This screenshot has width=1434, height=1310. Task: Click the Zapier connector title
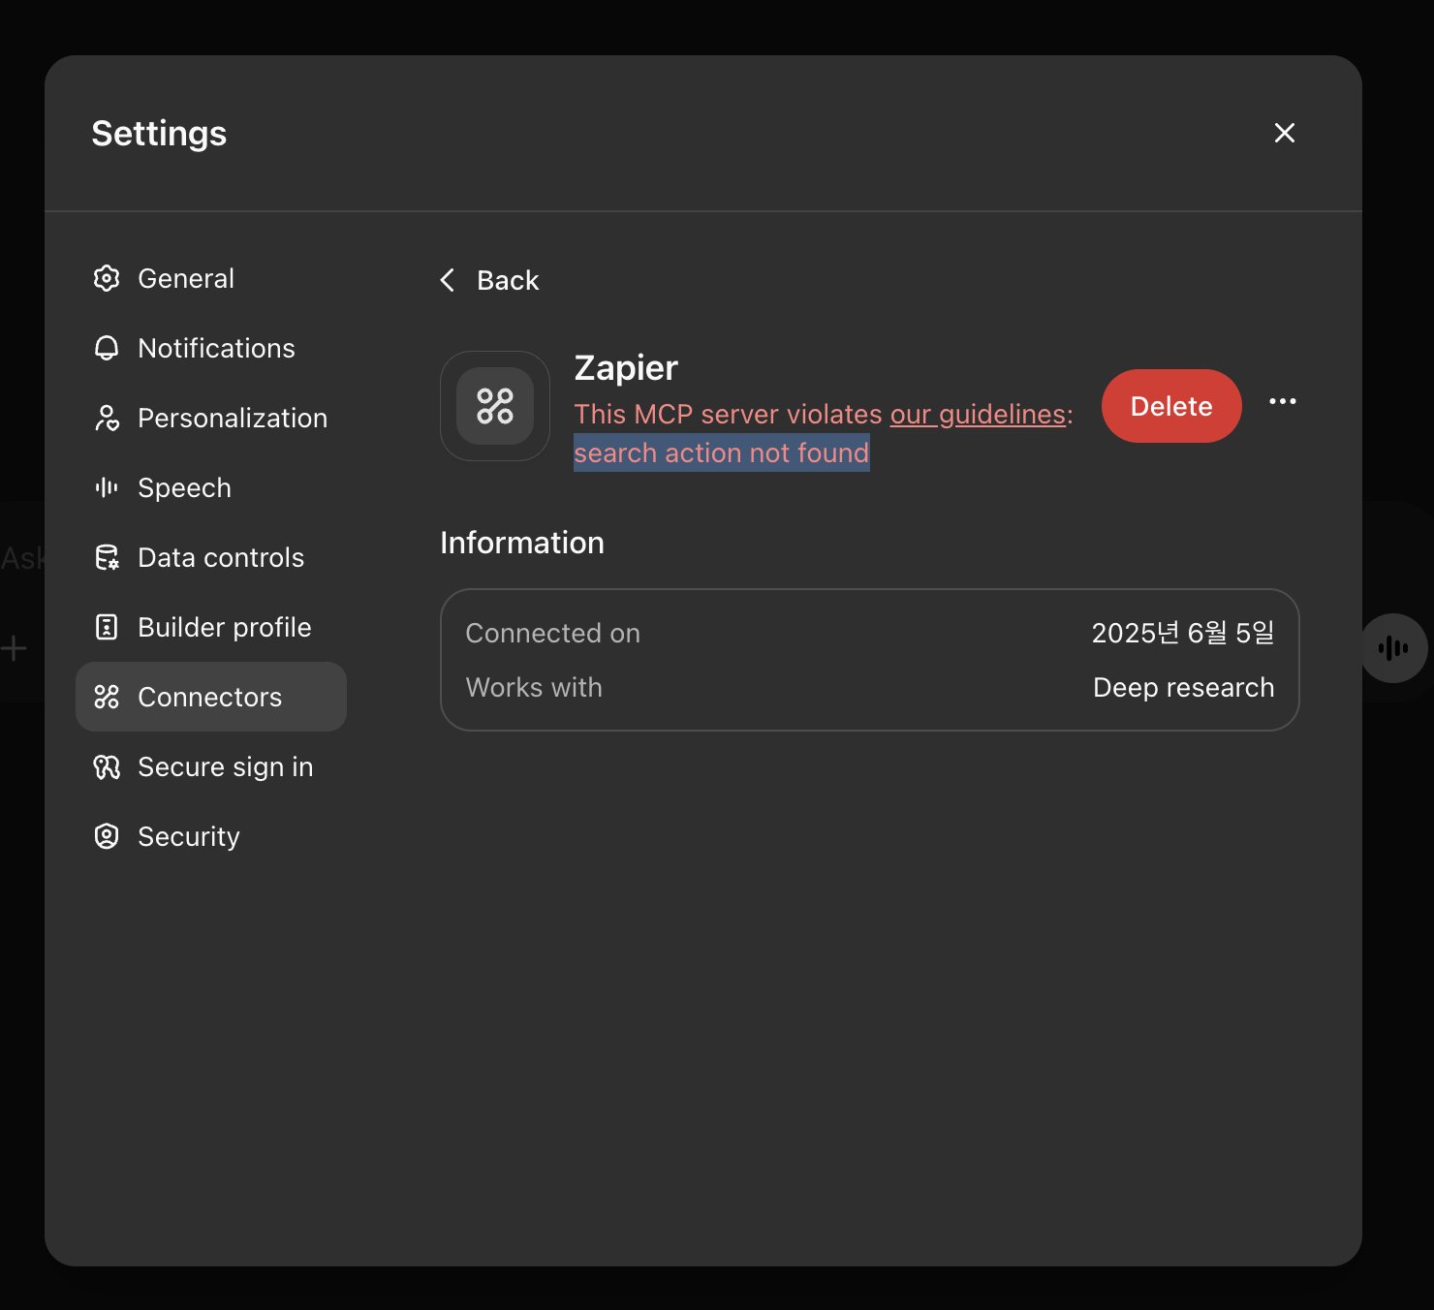pos(626,368)
